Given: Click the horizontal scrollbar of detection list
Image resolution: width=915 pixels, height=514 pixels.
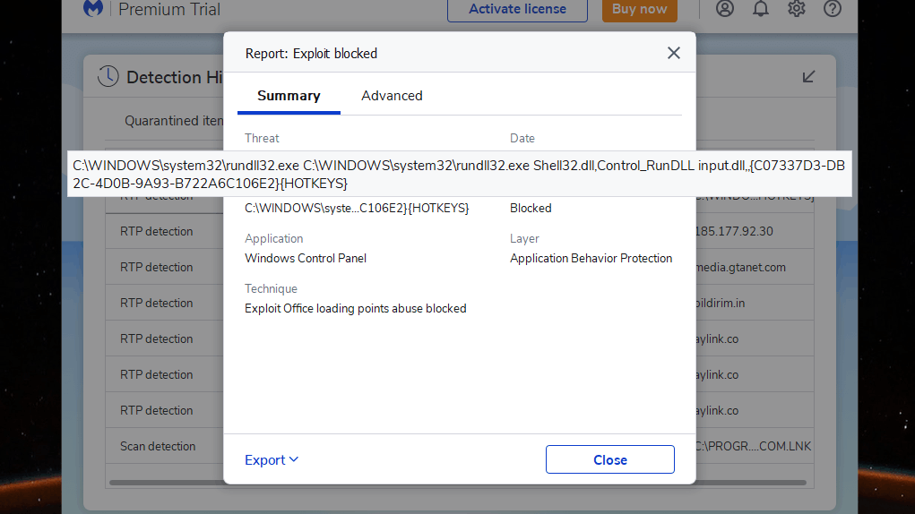Looking at the screenshot, I should pyautogui.click(x=457, y=483).
